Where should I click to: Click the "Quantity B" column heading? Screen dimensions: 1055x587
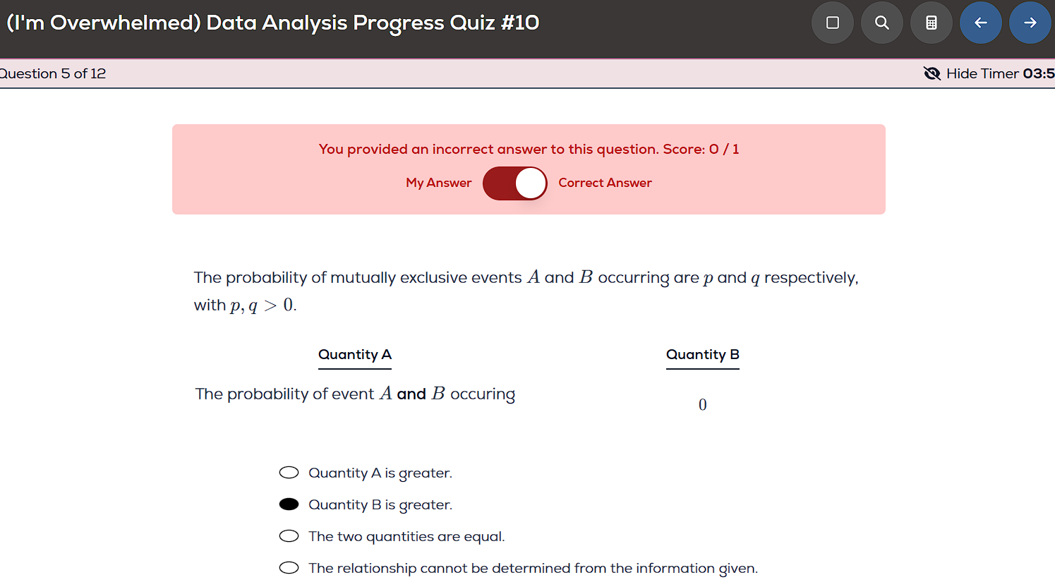click(x=703, y=354)
